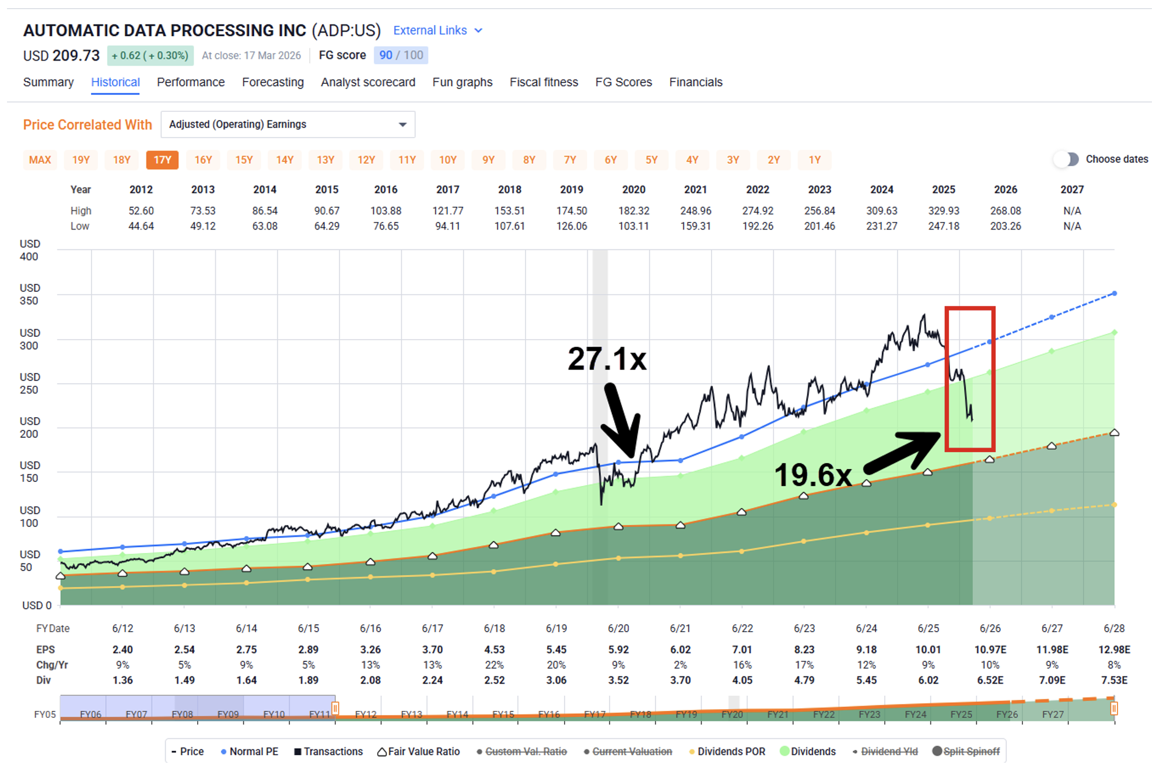Image resolution: width=1156 pixels, height=782 pixels.
Task: Open the Financials tab
Action: 695,82
